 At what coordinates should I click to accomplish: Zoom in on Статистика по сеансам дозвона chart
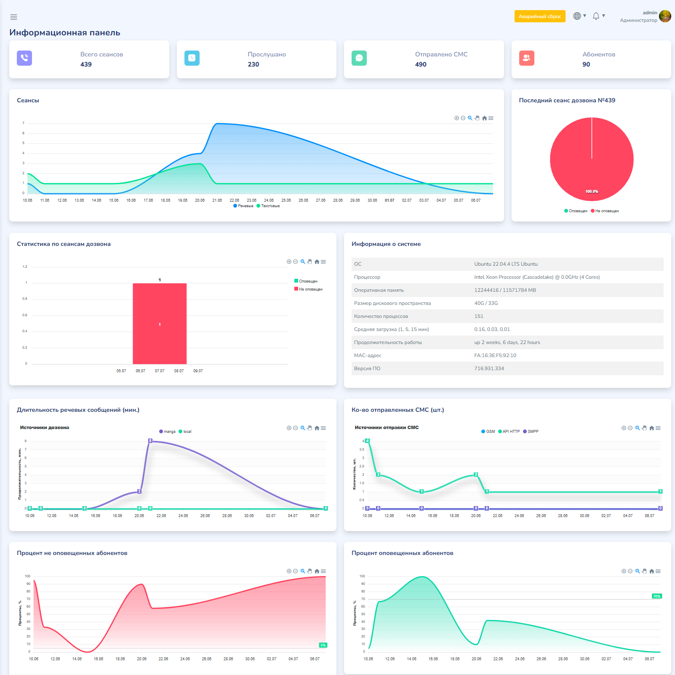289,262
